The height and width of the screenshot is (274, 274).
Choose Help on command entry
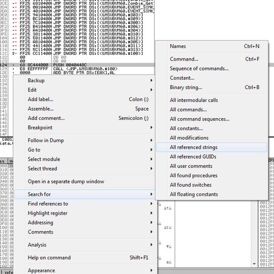(85, 257)
